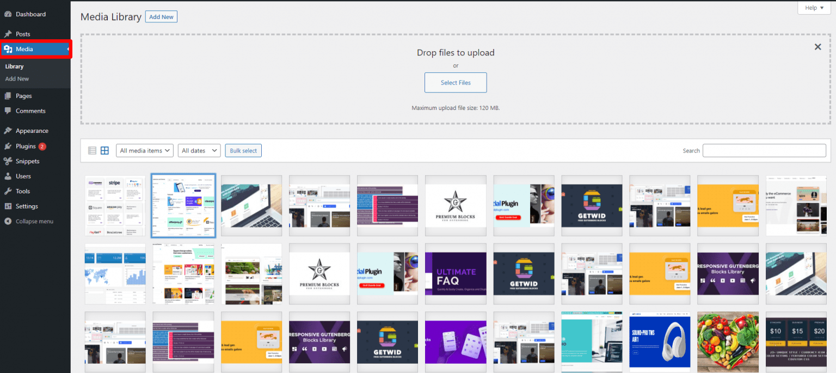Open the Help dropdown panel
Screen dimensions: 836x373
pyautogui.click(x=813, y=8)
